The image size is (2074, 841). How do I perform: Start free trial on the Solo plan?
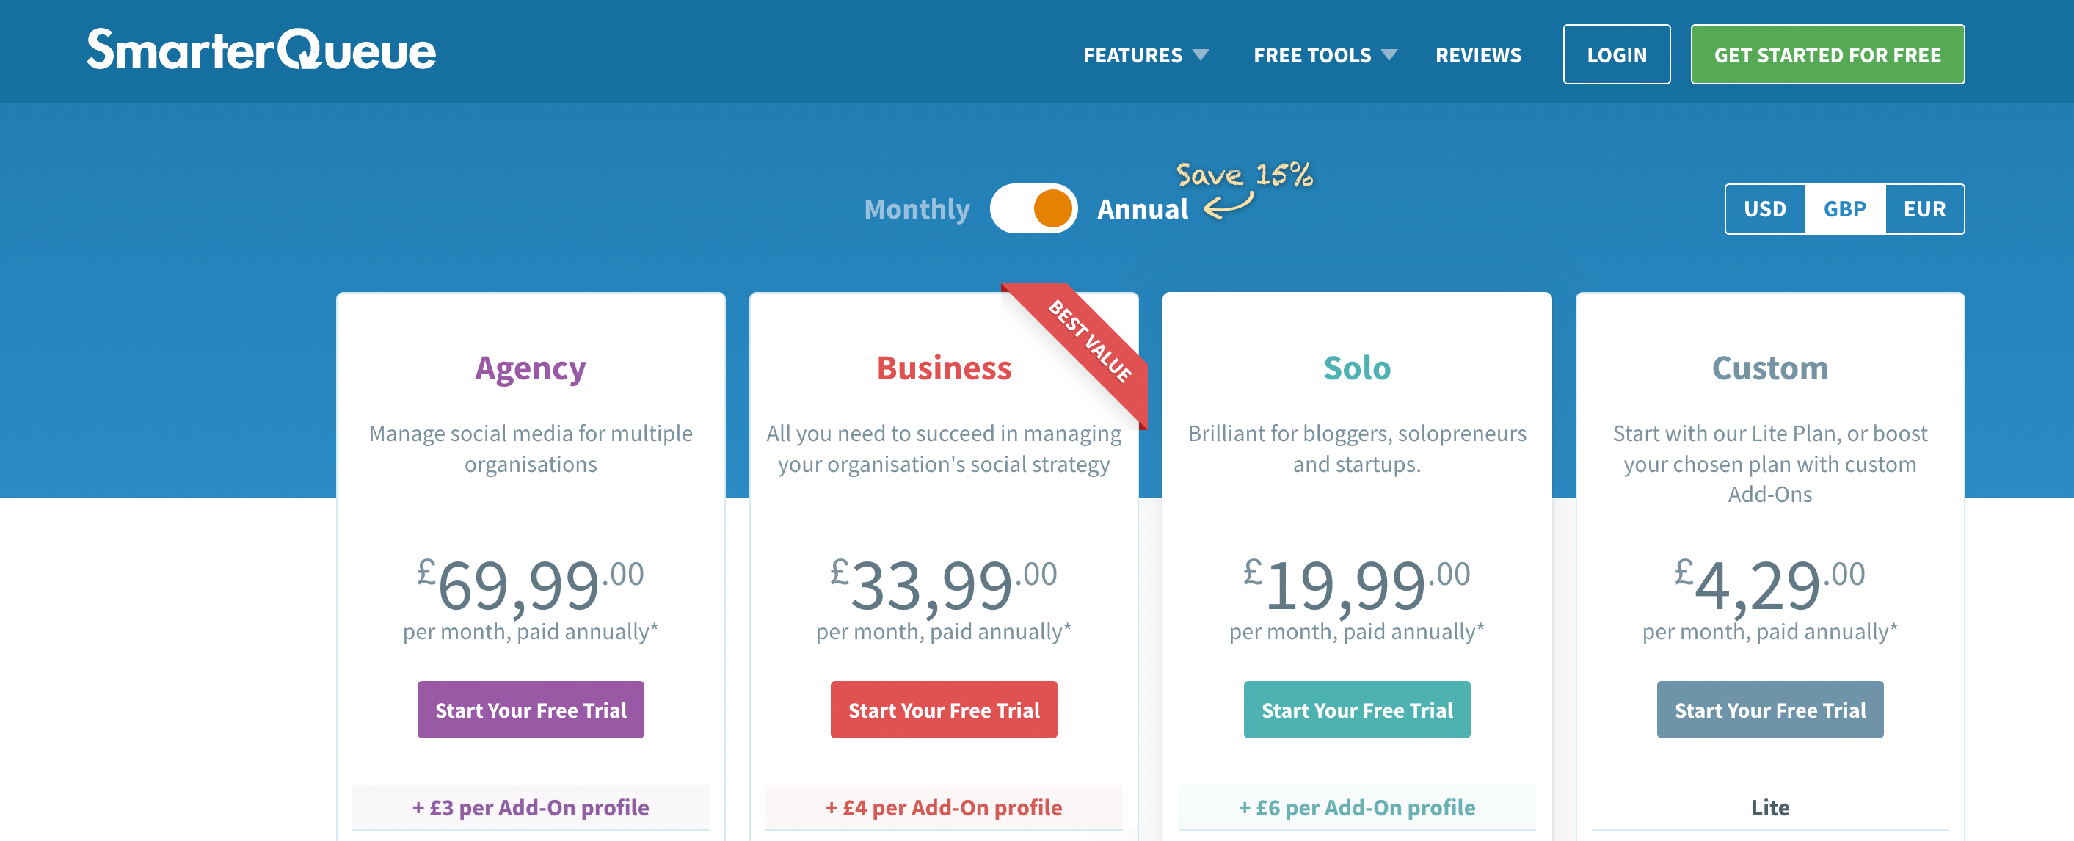click(1357, 709)
